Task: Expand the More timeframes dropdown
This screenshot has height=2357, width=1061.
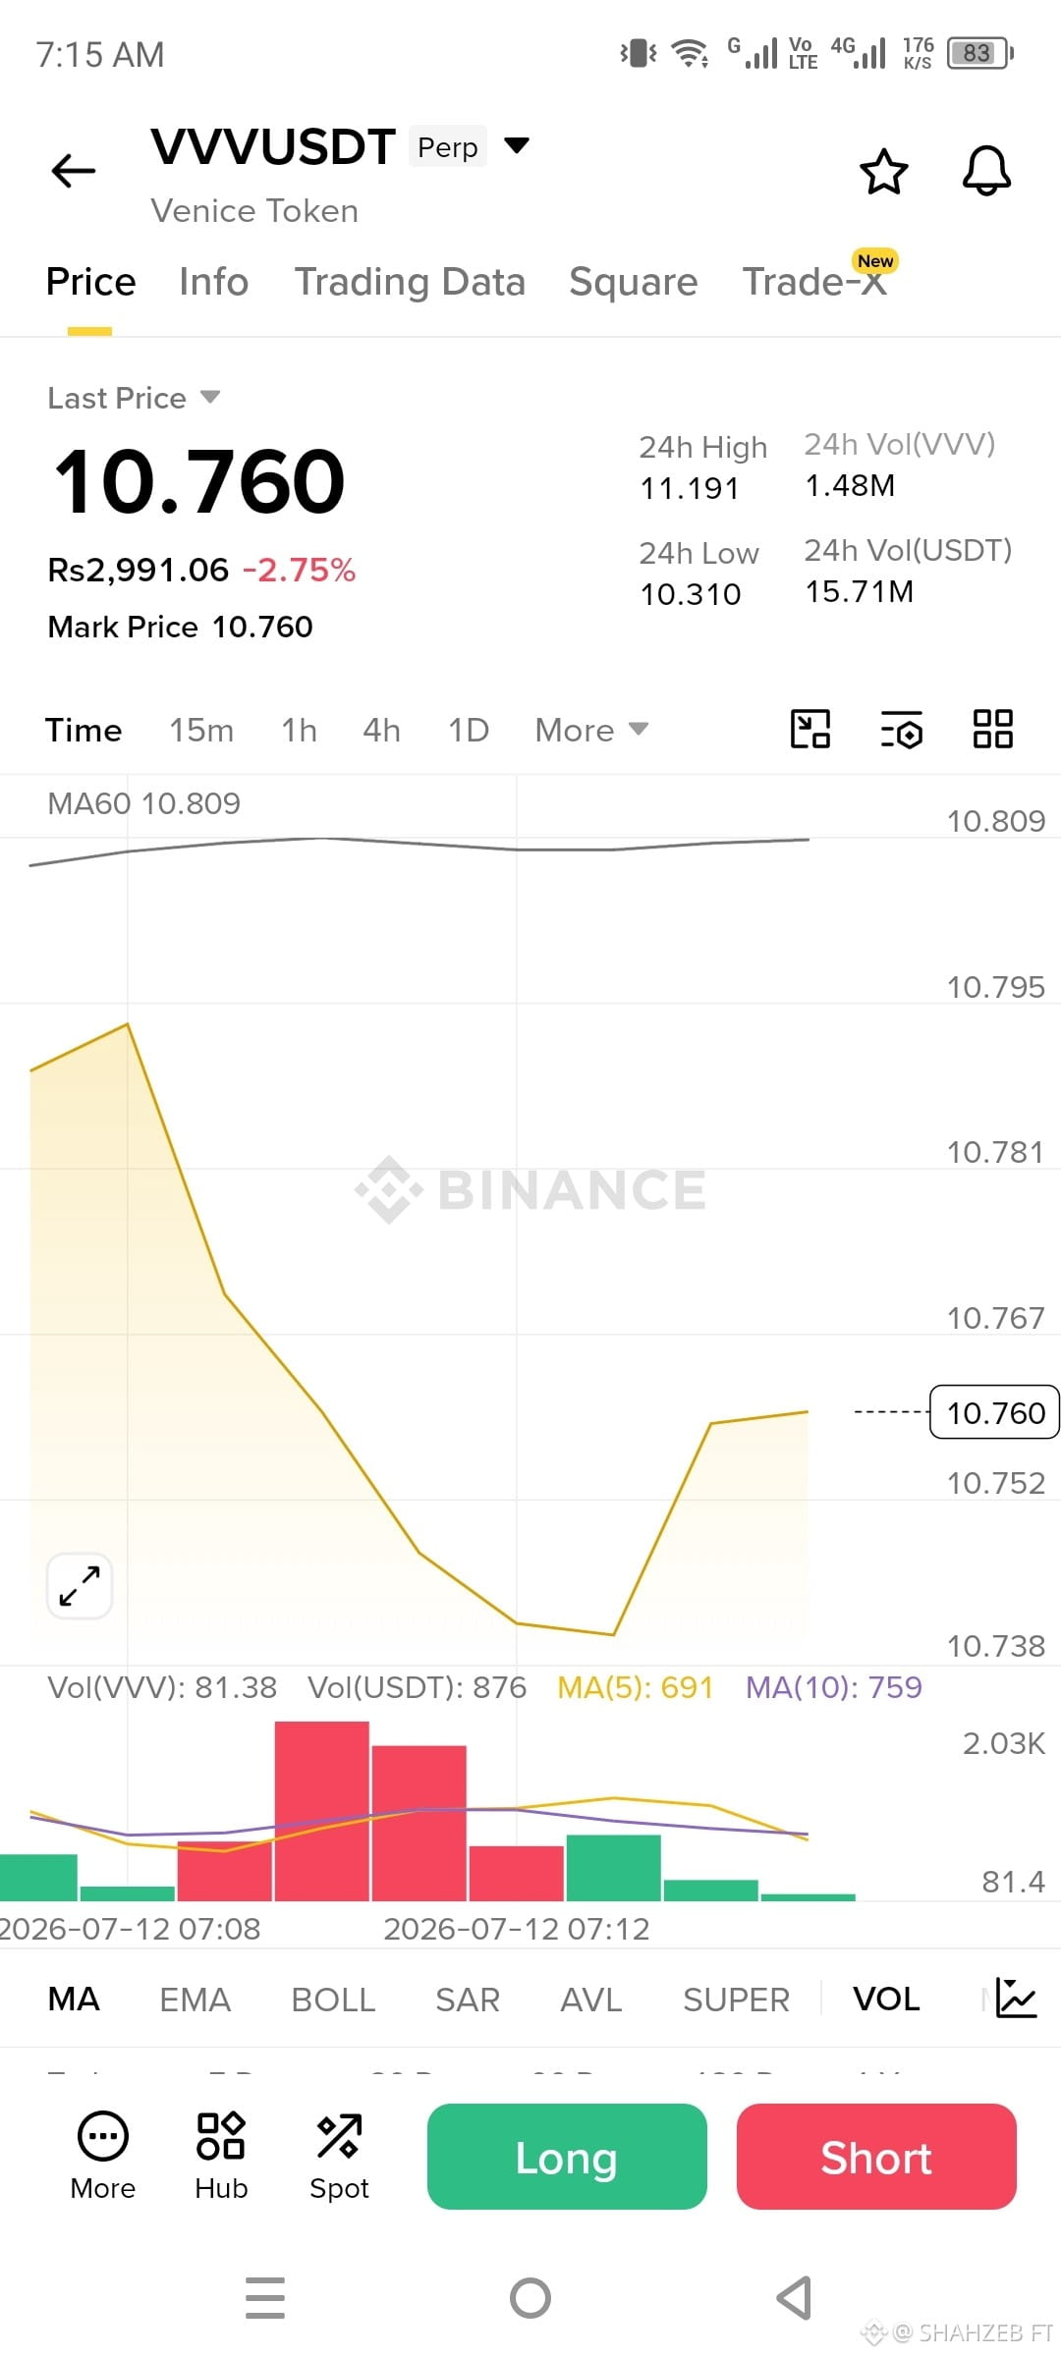Action: point(591,730)
